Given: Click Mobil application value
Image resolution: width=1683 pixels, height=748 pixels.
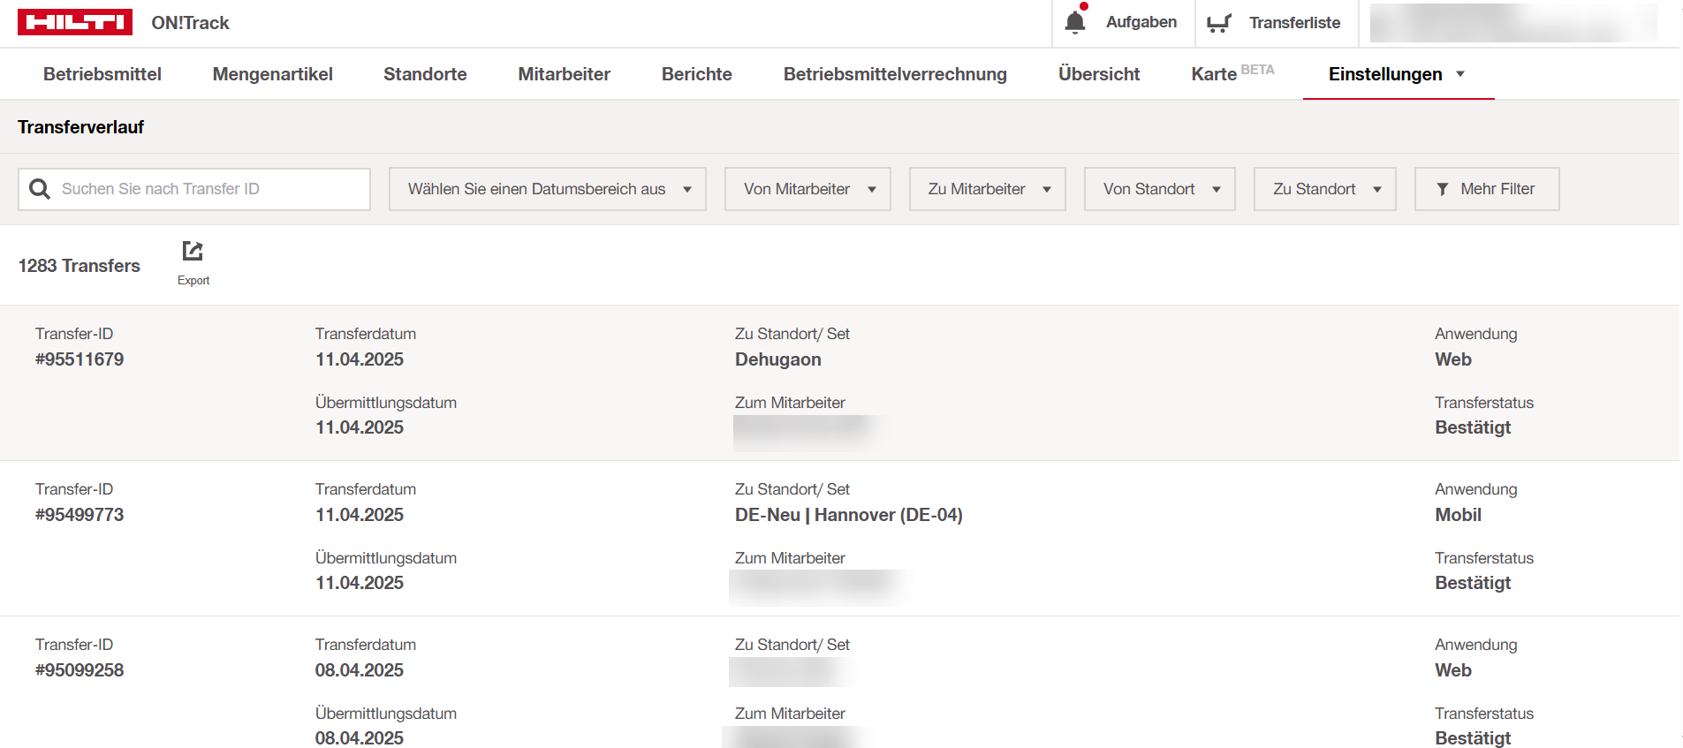Looking at the screenshot, I should [1459, 515].
